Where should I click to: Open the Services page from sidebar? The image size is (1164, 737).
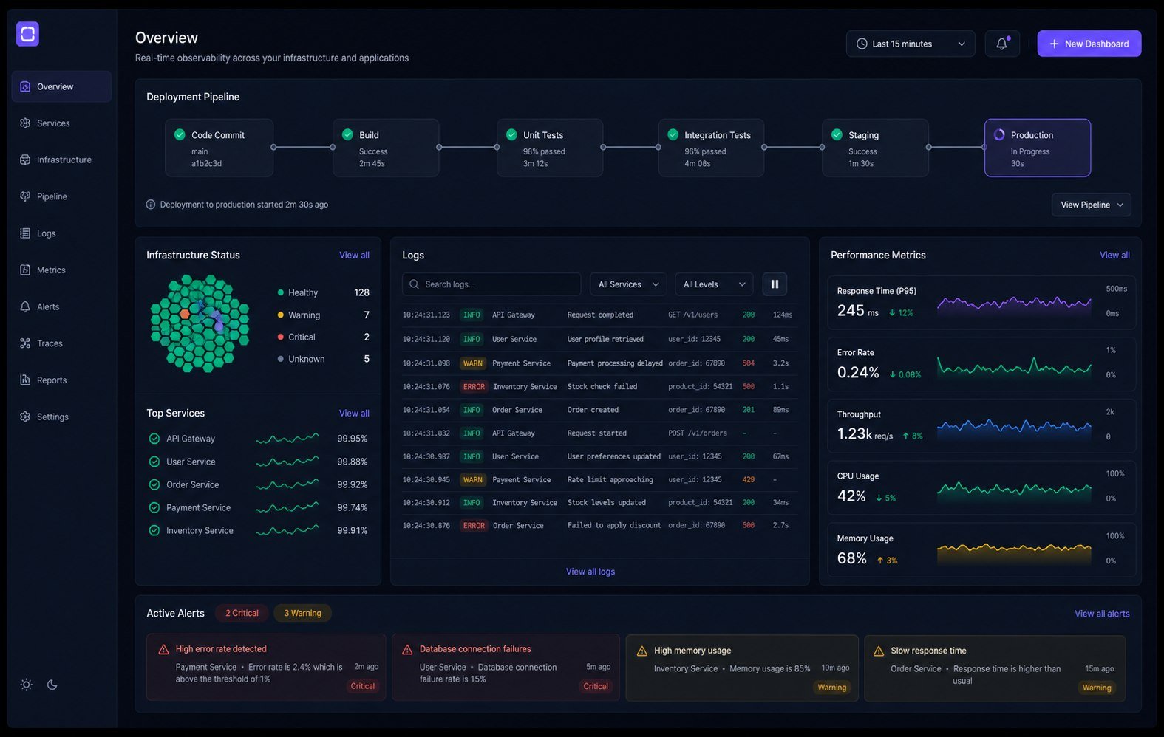(61, 123)
